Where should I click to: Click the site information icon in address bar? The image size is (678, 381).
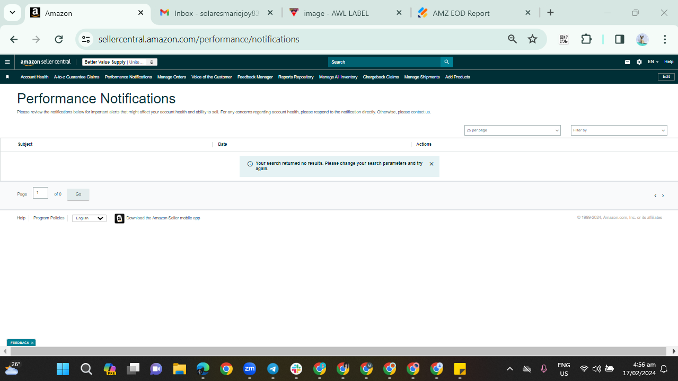click(x=86, y=39)
